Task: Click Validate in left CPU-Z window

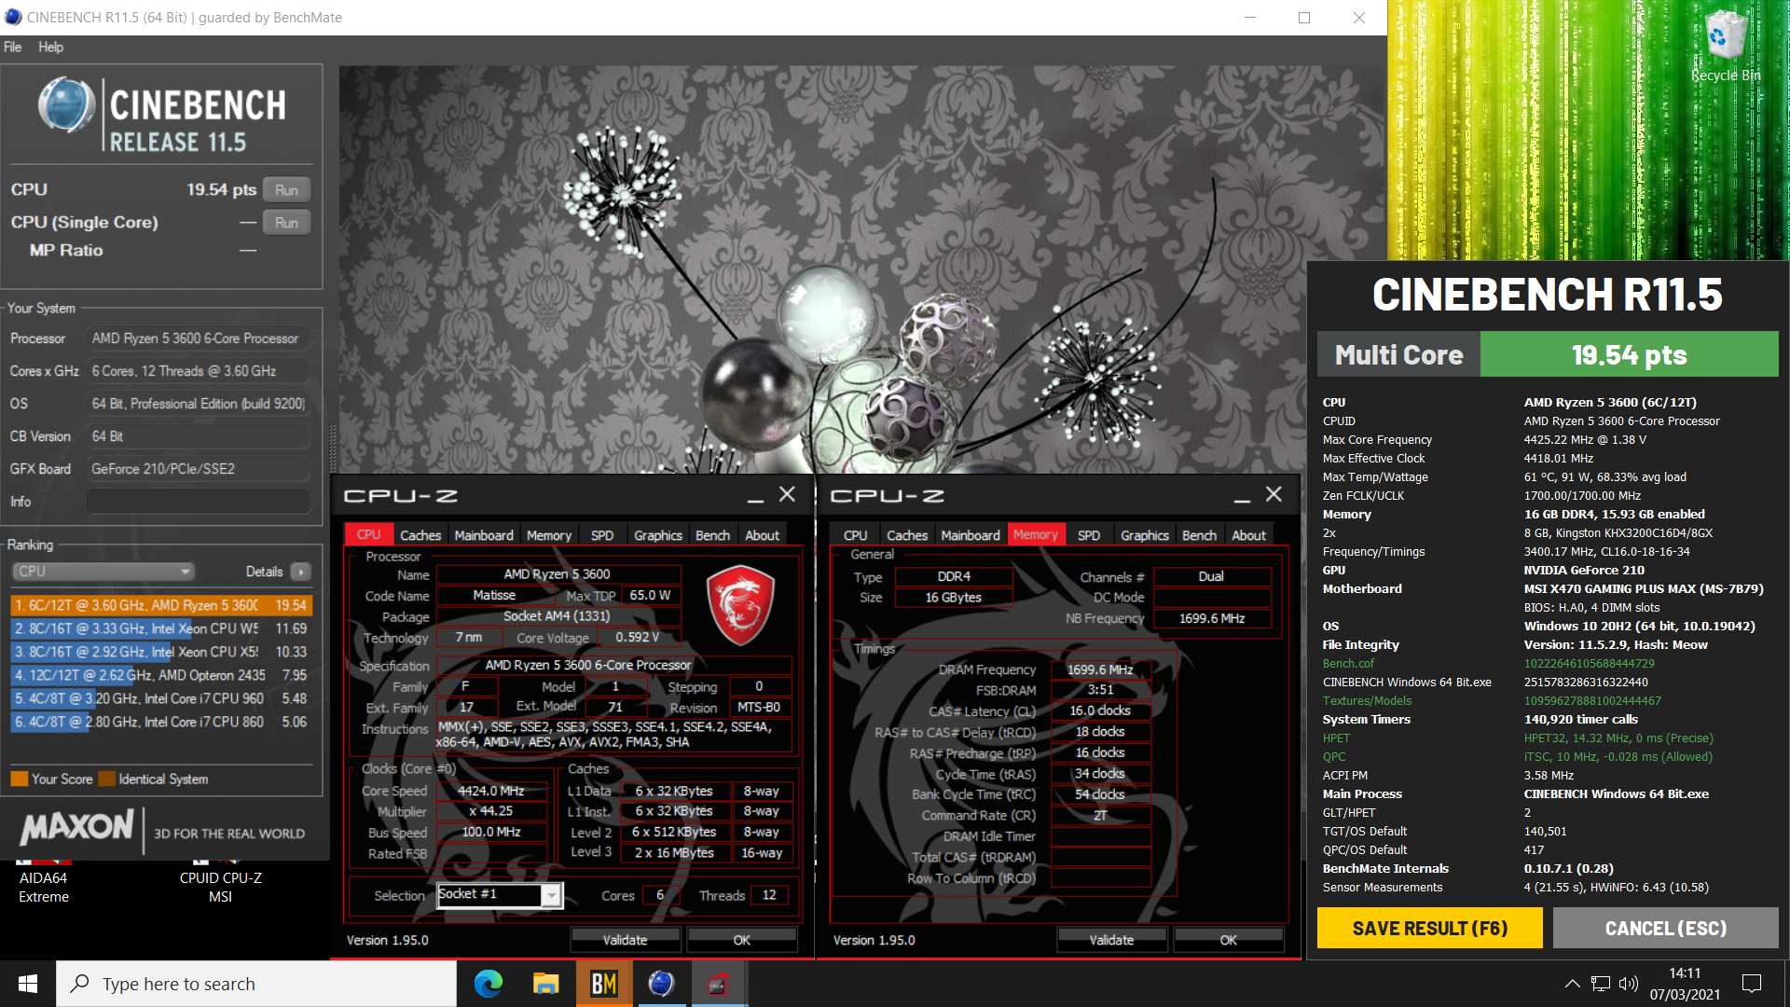Action: tap(625, 940)
